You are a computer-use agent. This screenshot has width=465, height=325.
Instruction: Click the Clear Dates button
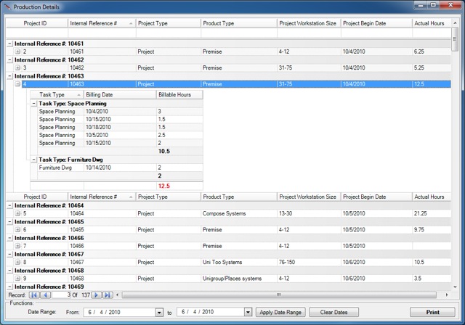coord(333,312)
